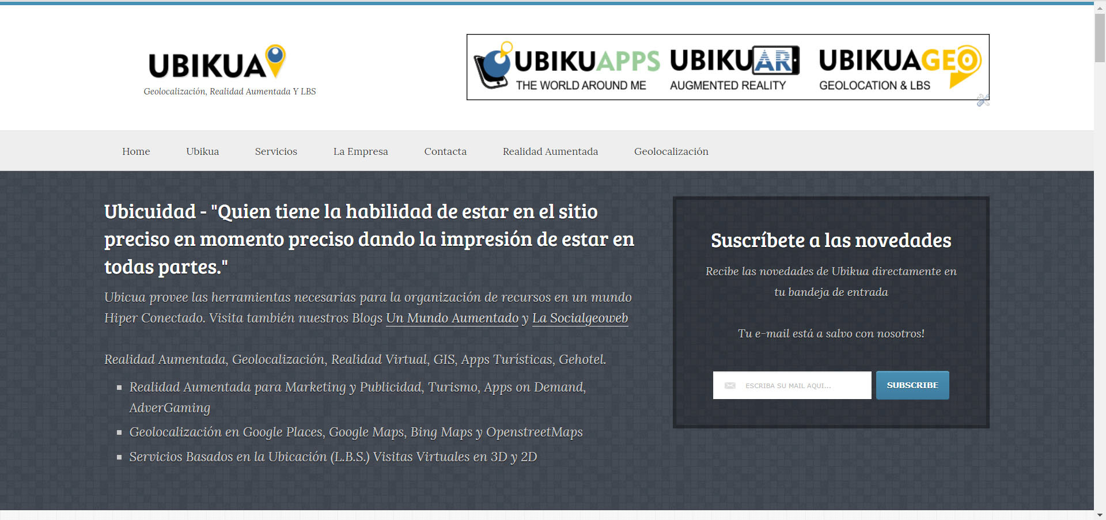Click the Ubikua logo with map pin
Viewport: 1106px width, 520px height.
pyautogui.click(x=217, y=62)
